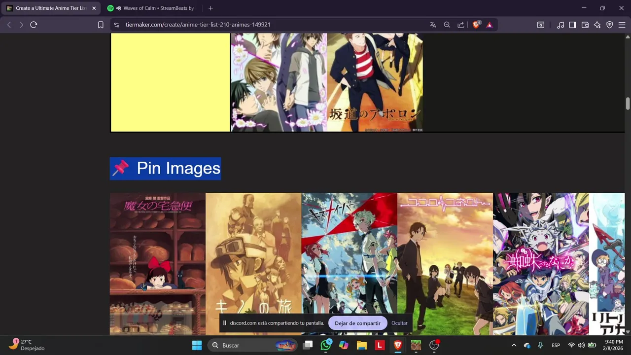Open the Brave Shields lion icon
The image size is (631, 355).
[476, 25]
